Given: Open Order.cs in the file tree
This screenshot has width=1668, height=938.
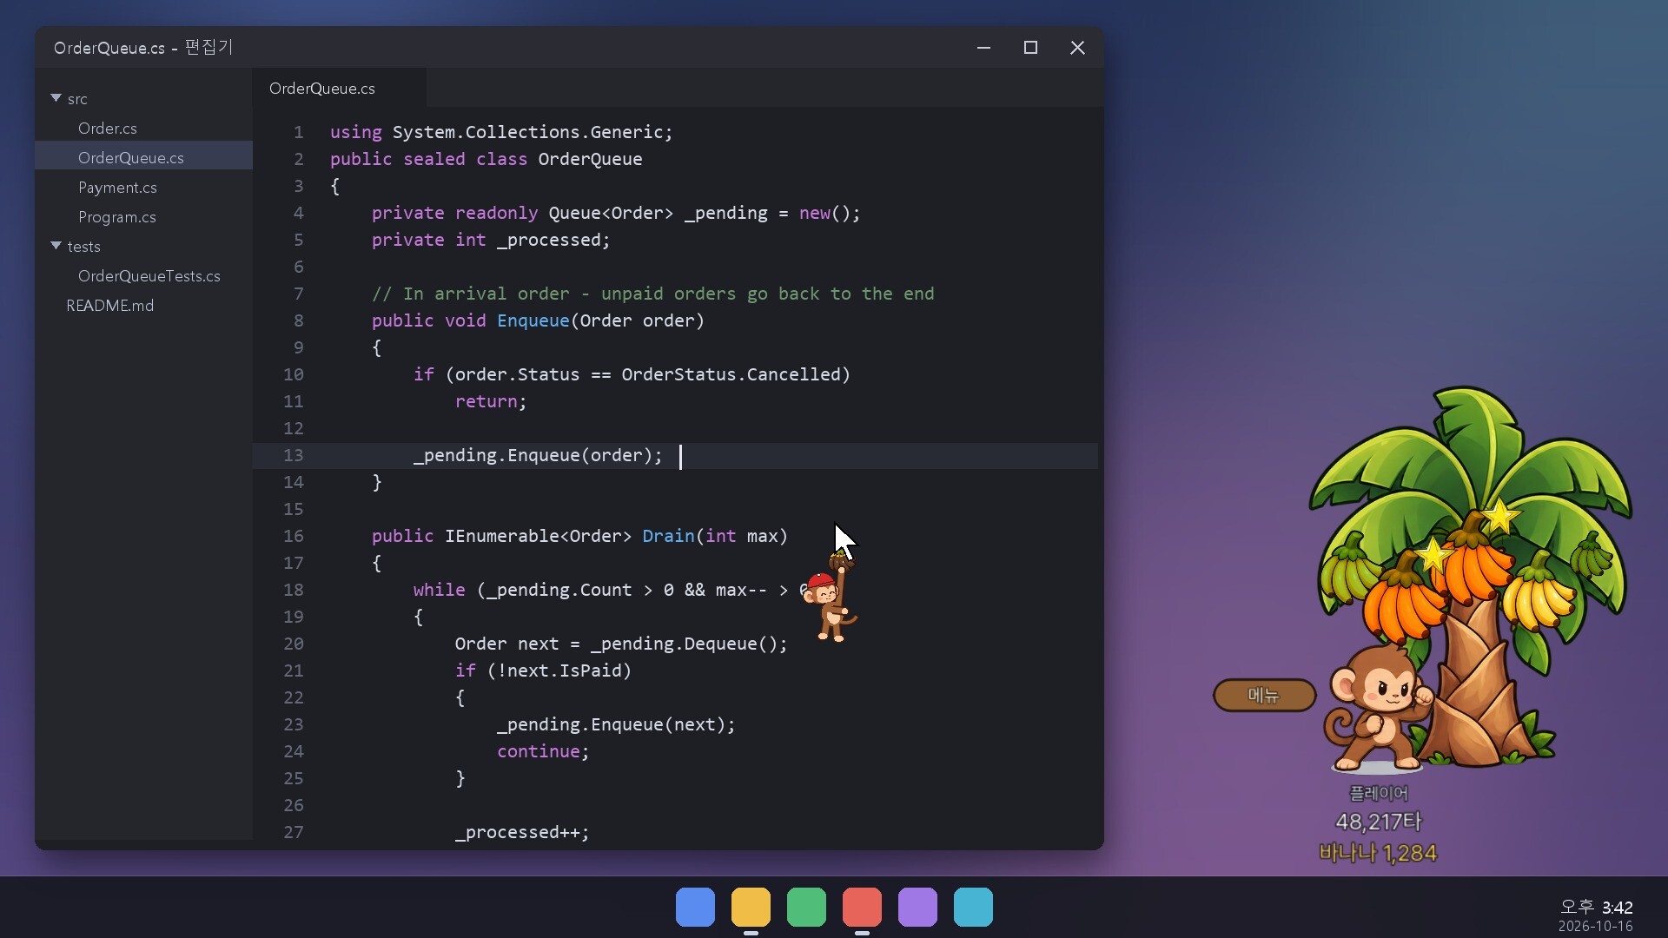Looking at the screenshot, I should click(108, 128).
